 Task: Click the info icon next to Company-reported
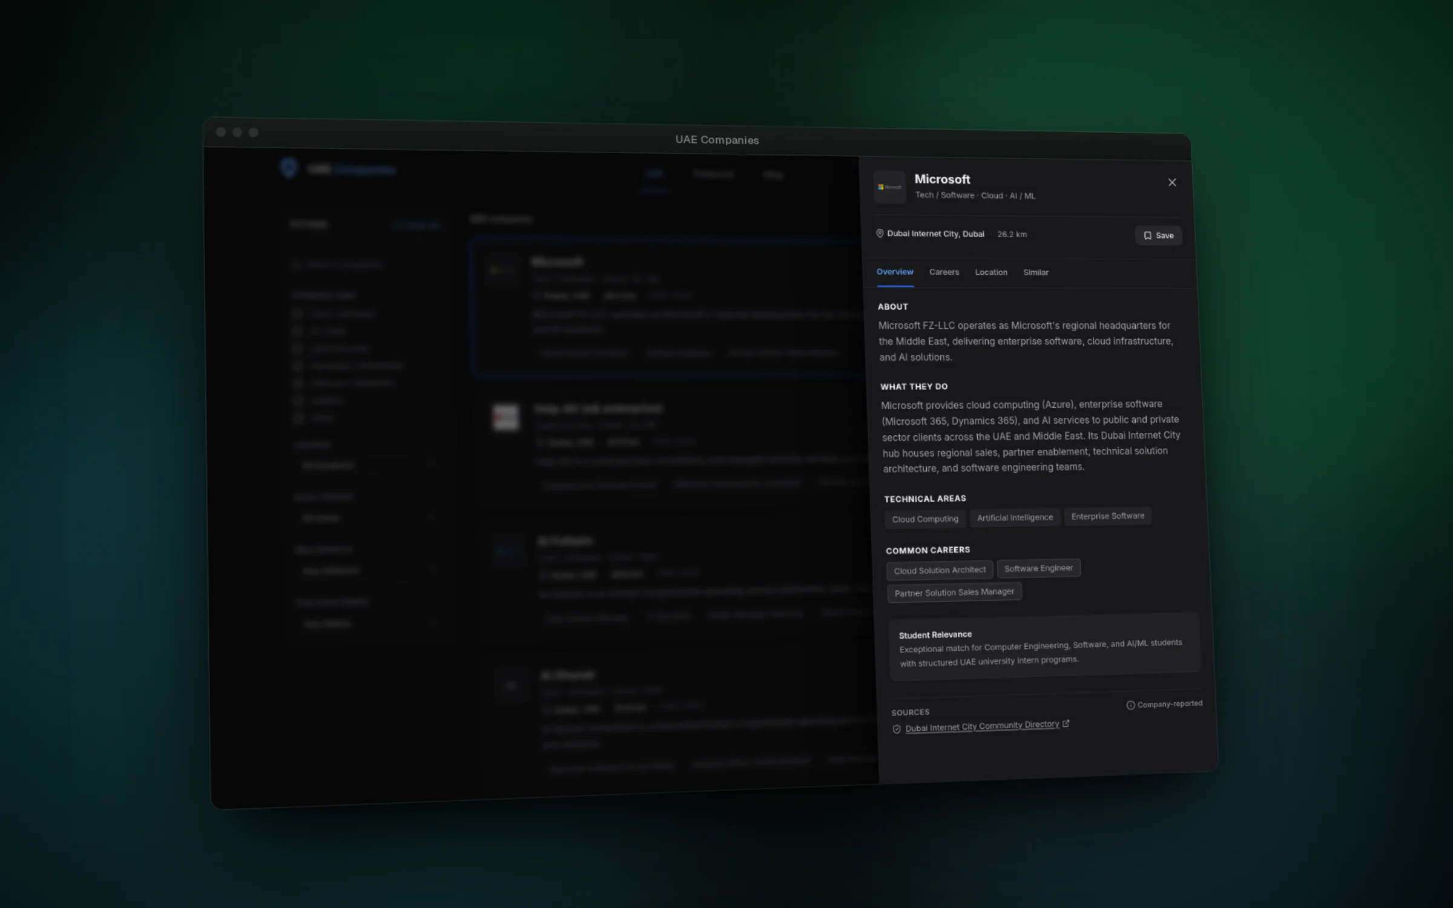[1130, 705]
